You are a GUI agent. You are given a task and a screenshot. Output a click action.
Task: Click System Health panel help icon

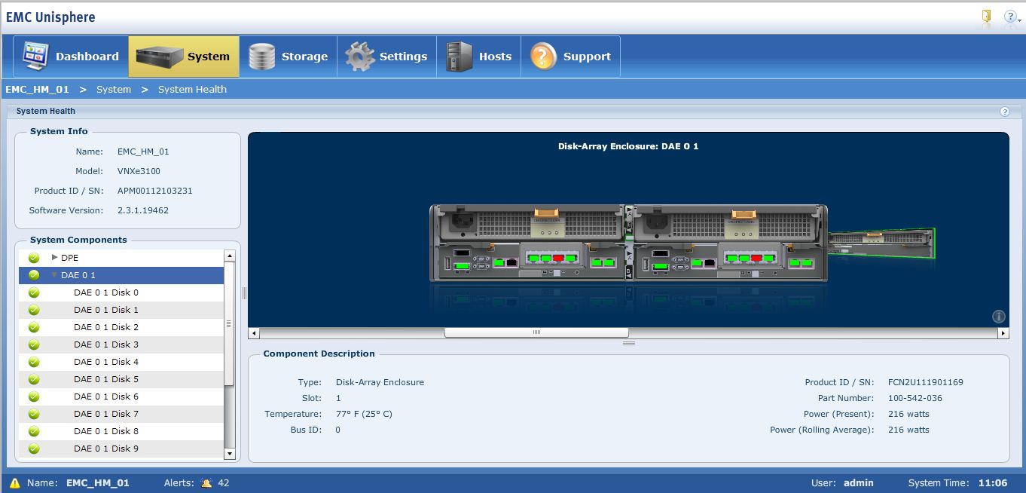pyautogui.click(x=1004, y=112)
